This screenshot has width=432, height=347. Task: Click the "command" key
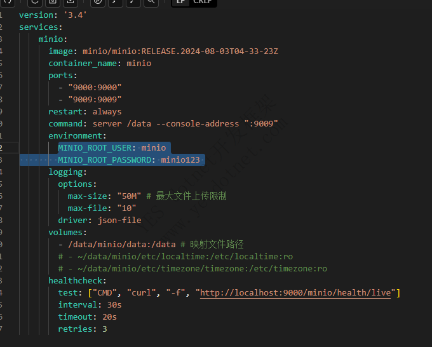(x=65, y=124)
